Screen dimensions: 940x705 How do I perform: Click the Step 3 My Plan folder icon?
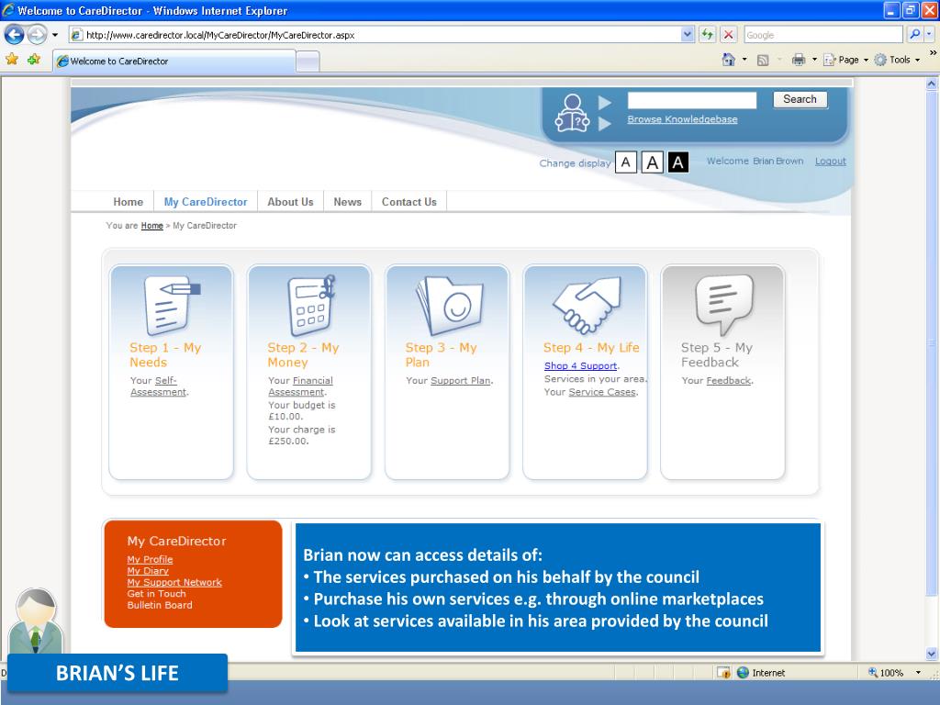pyautogui.click(x=449, y=305)
